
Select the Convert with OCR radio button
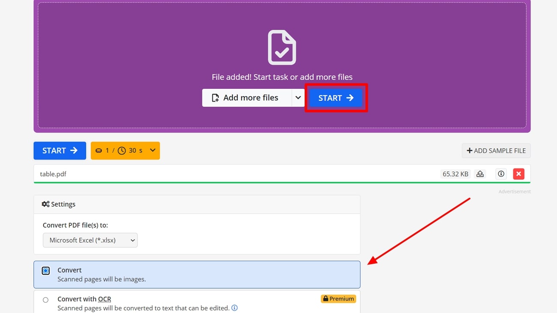[45, 300]
